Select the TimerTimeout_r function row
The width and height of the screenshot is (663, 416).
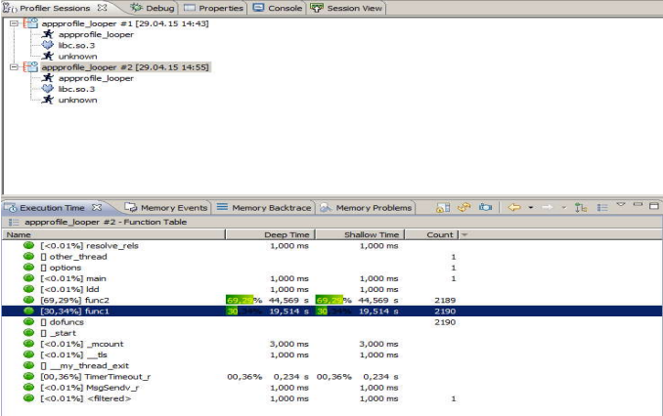[331, 377]
